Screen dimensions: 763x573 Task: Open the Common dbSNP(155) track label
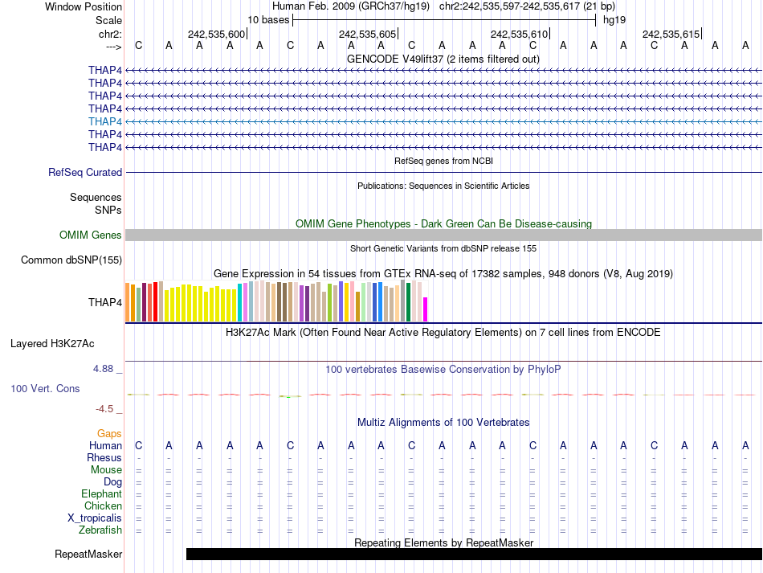[x=71, y=260]
